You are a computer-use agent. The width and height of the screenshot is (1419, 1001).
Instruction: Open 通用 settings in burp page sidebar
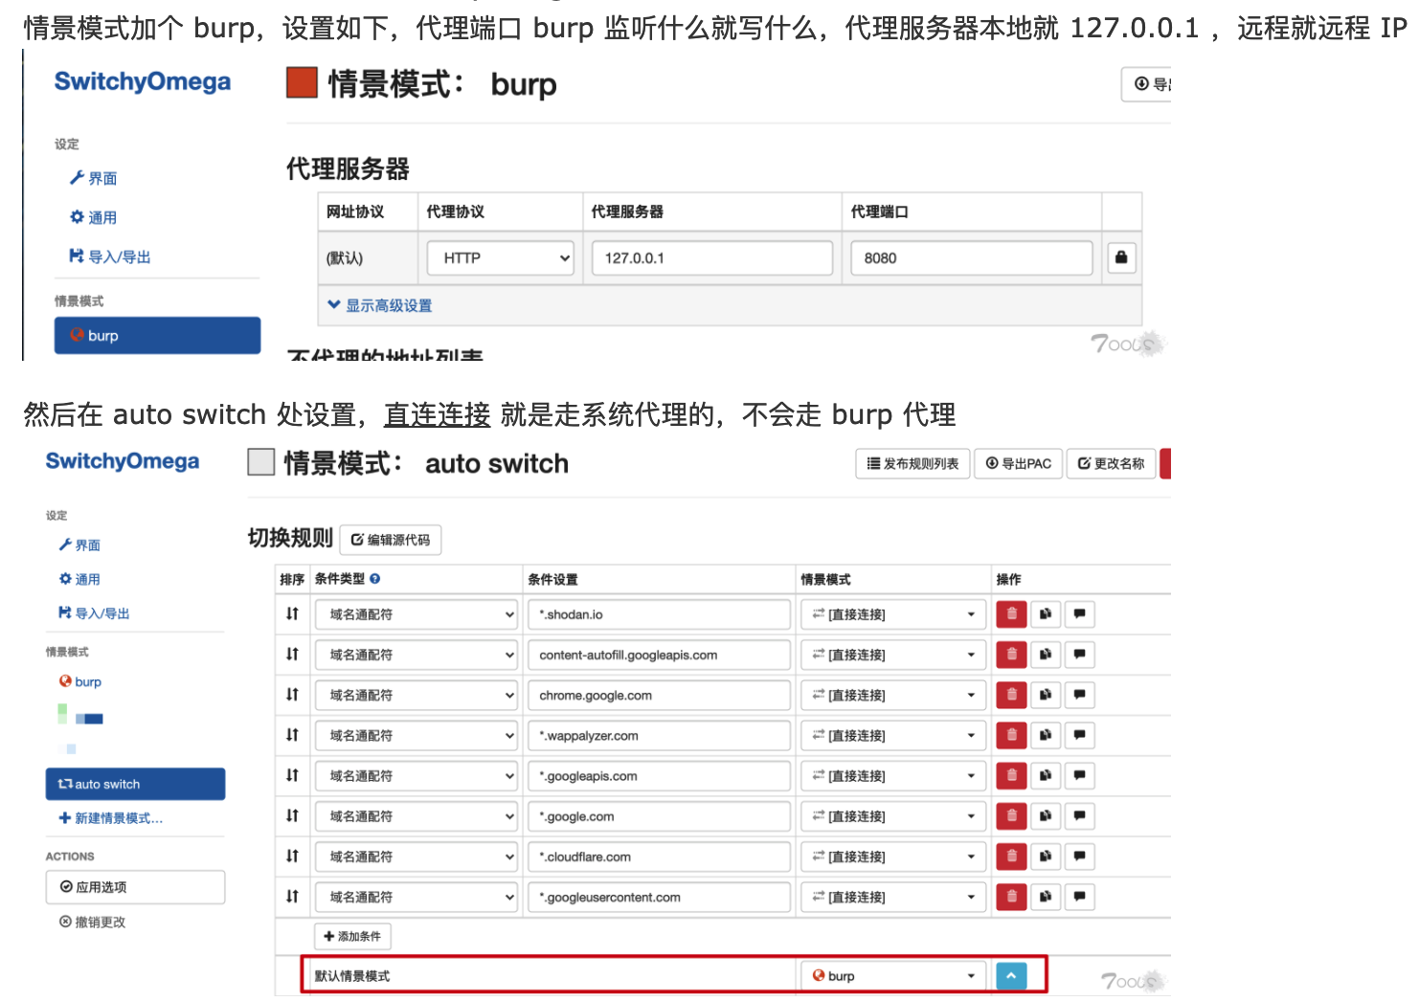click(x=94, y=217)
